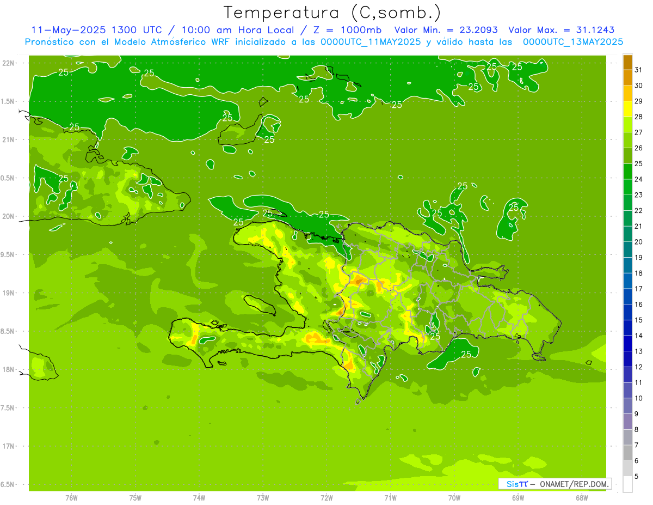Click the pressure level 'Z = 1000mb'
The image size is (653, 505).
[x=348, y=30]
